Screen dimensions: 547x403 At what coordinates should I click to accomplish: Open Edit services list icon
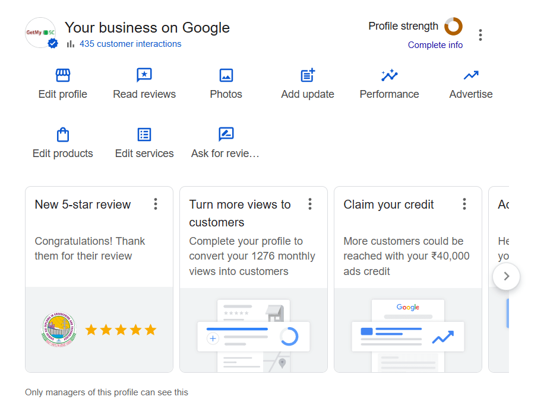pyautogui.click(x=144, y=135)
